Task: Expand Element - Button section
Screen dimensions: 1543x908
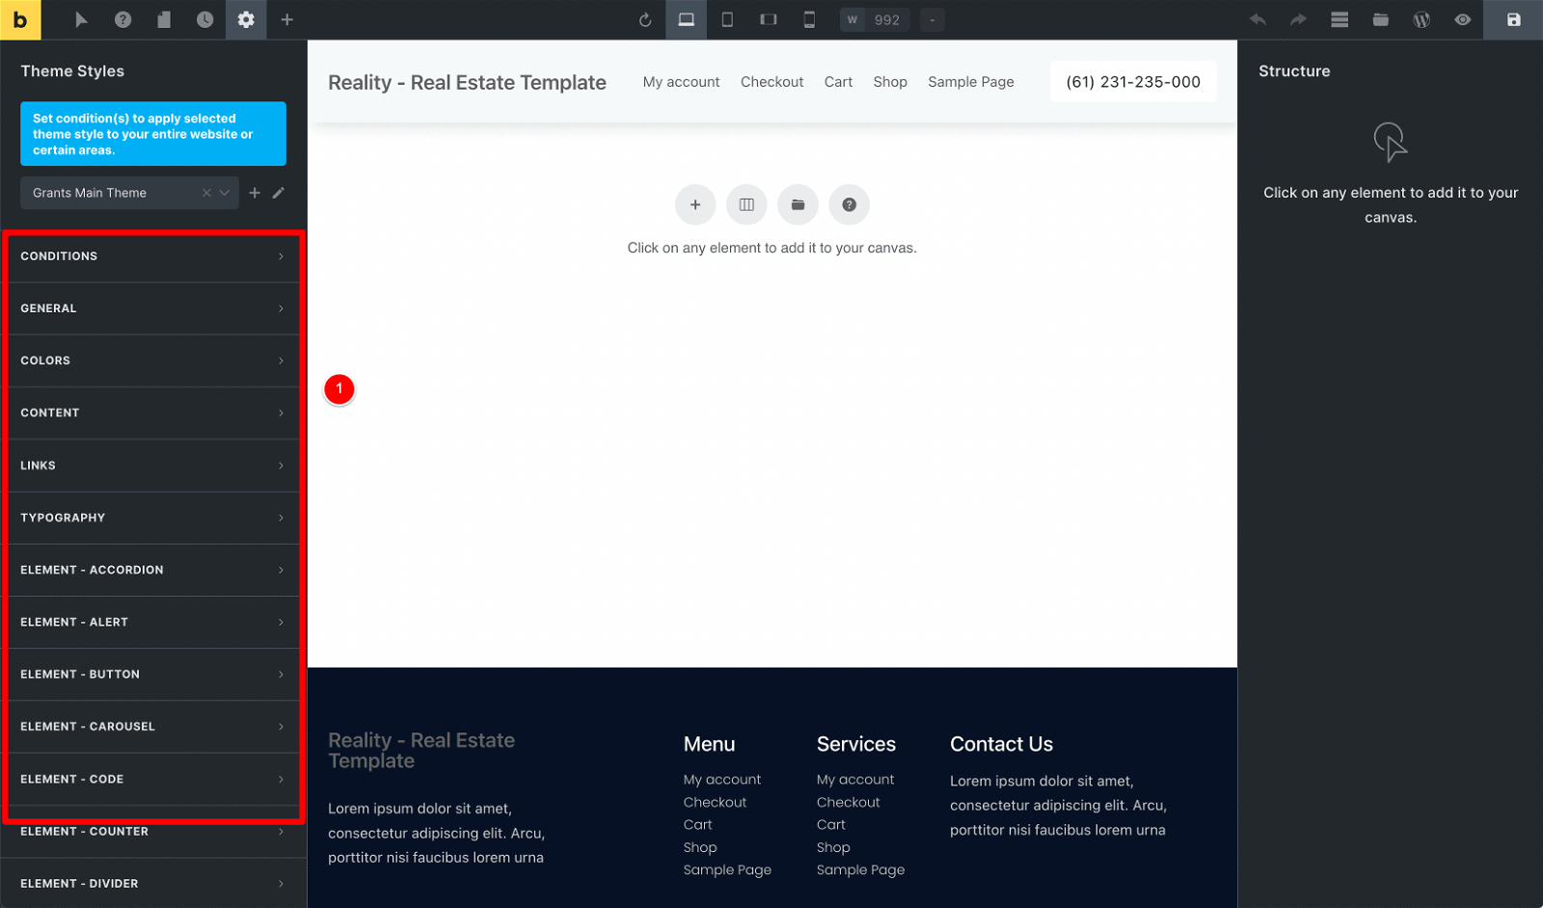Action: tap(153, 674)
